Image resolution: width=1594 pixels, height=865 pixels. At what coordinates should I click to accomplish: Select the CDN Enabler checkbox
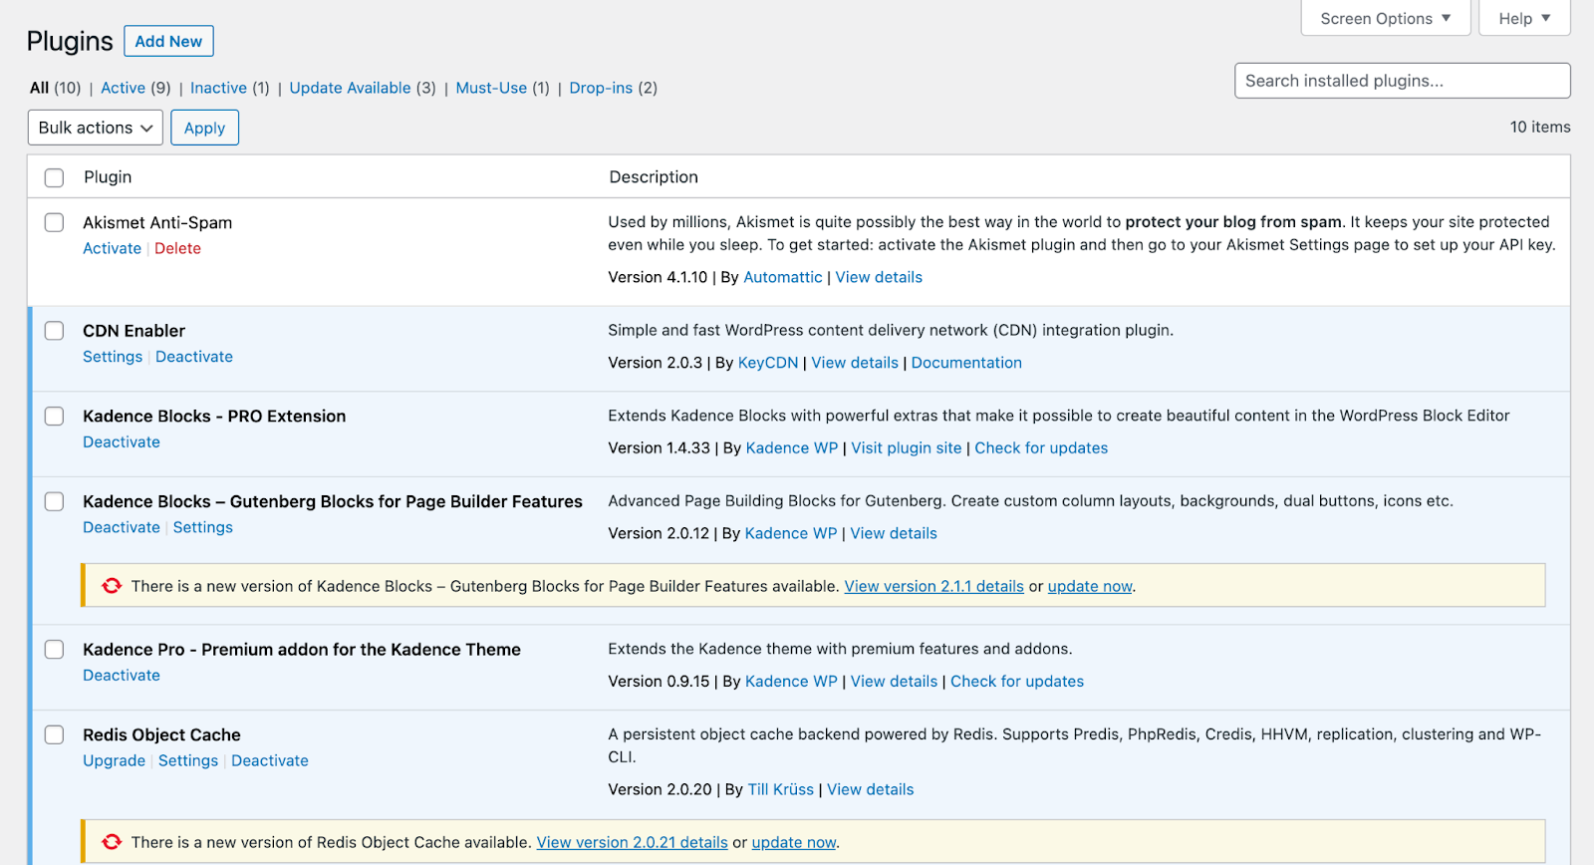[x=55, y=331]
